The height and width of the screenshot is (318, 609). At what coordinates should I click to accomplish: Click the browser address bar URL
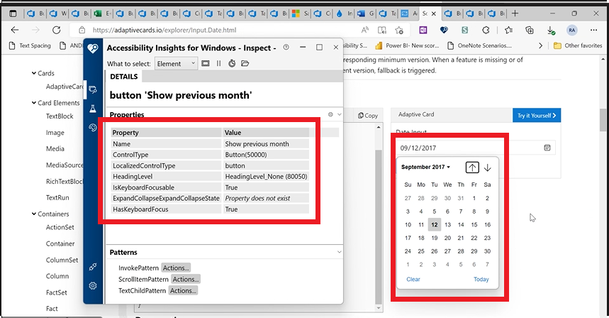[x=164, y=30]
